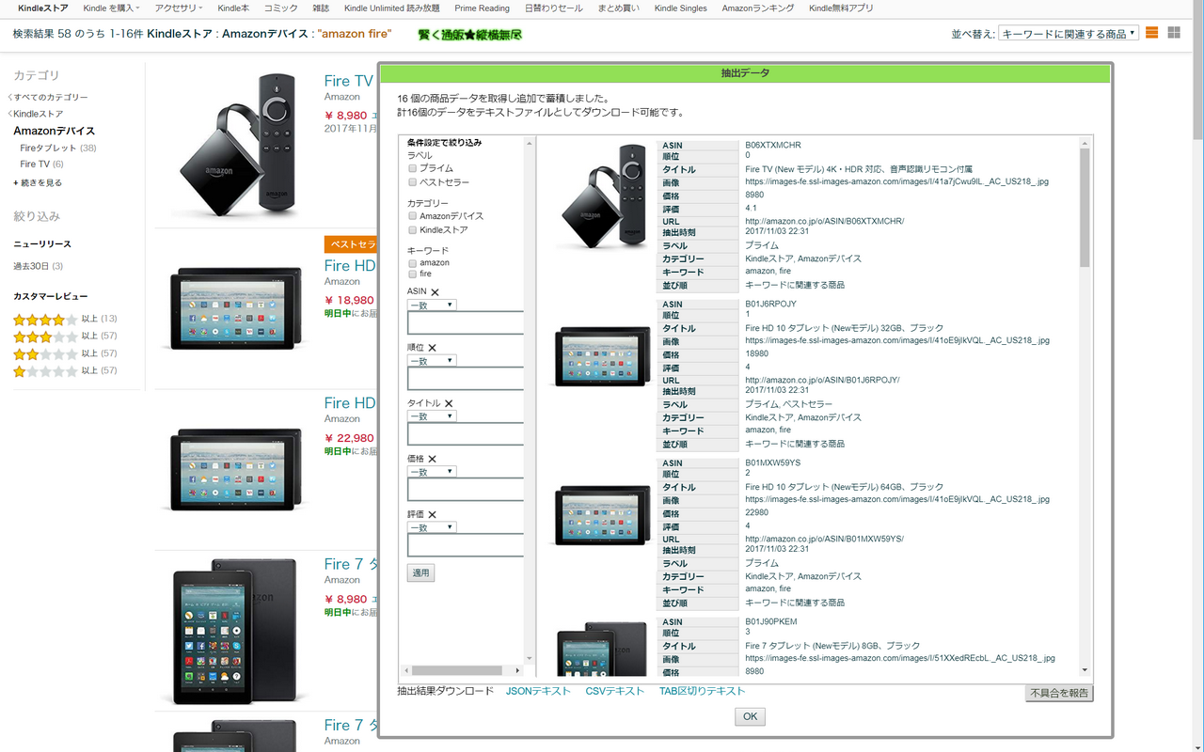Click the Fire HD 10 64GB thumbnail in dialog
Viewport: 1204px width, 752px height.
tap(602, 515)
